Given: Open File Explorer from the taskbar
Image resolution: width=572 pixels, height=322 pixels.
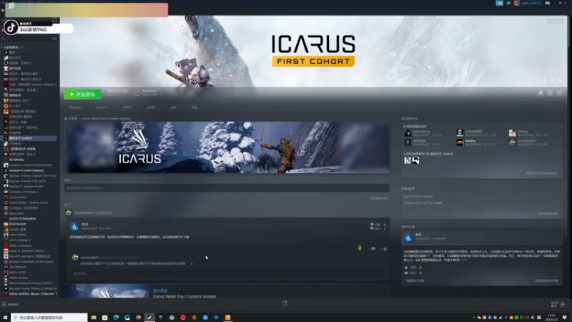Looking at the screenshot, I should click(x=94, y=318).
